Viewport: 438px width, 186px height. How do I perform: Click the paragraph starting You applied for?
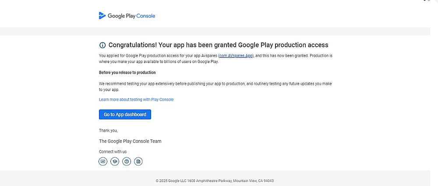[x=215, y=59]
